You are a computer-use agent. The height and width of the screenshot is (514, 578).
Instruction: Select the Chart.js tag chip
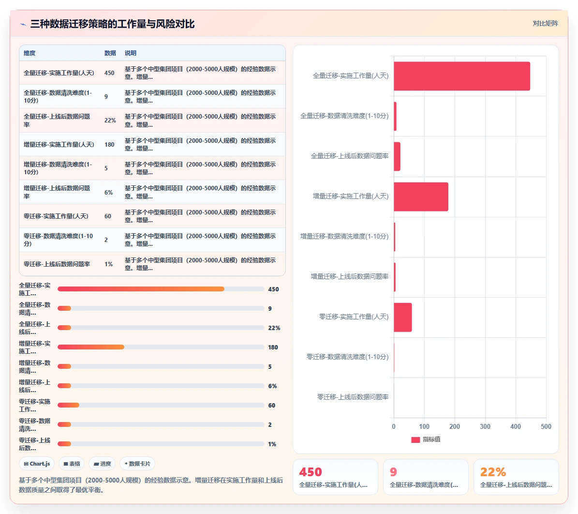(37, 464)
